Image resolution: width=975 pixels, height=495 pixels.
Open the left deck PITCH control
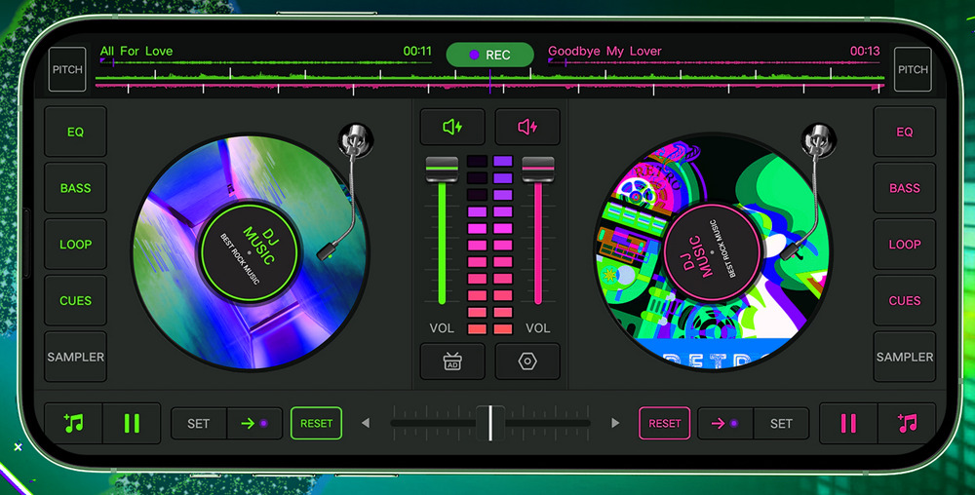coord(67,69)
